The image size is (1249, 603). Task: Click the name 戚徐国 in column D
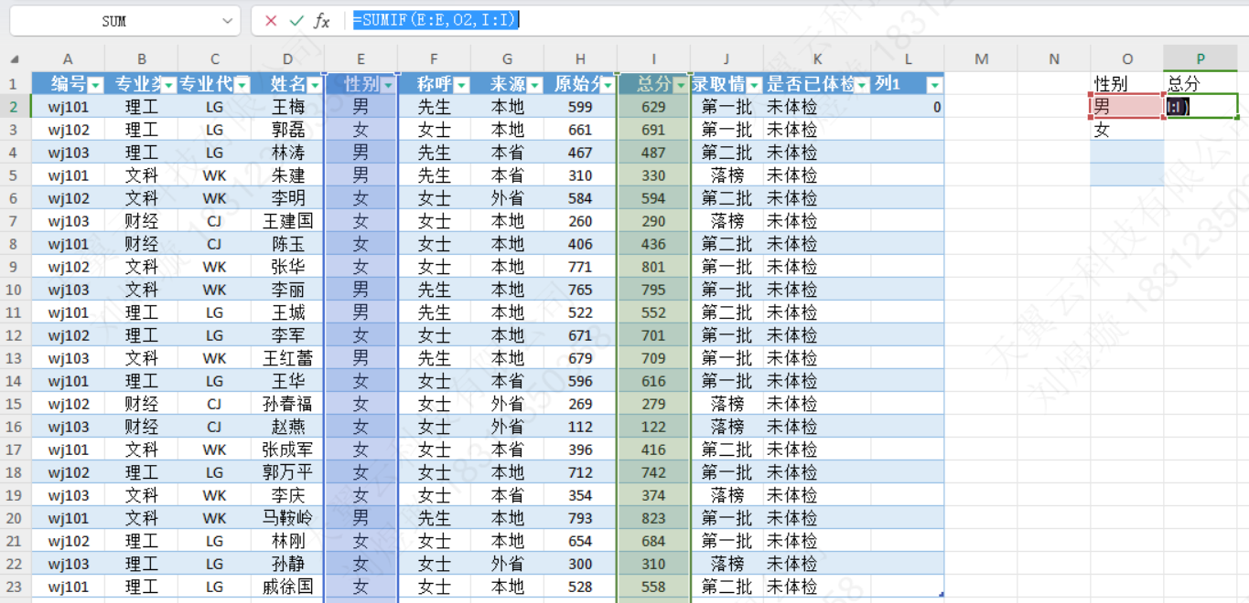click(288, 587)
